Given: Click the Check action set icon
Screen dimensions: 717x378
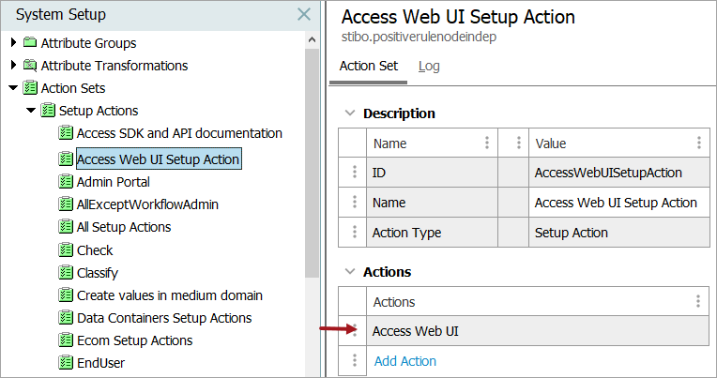Looking at the screenshot, I should click(66, 250).
